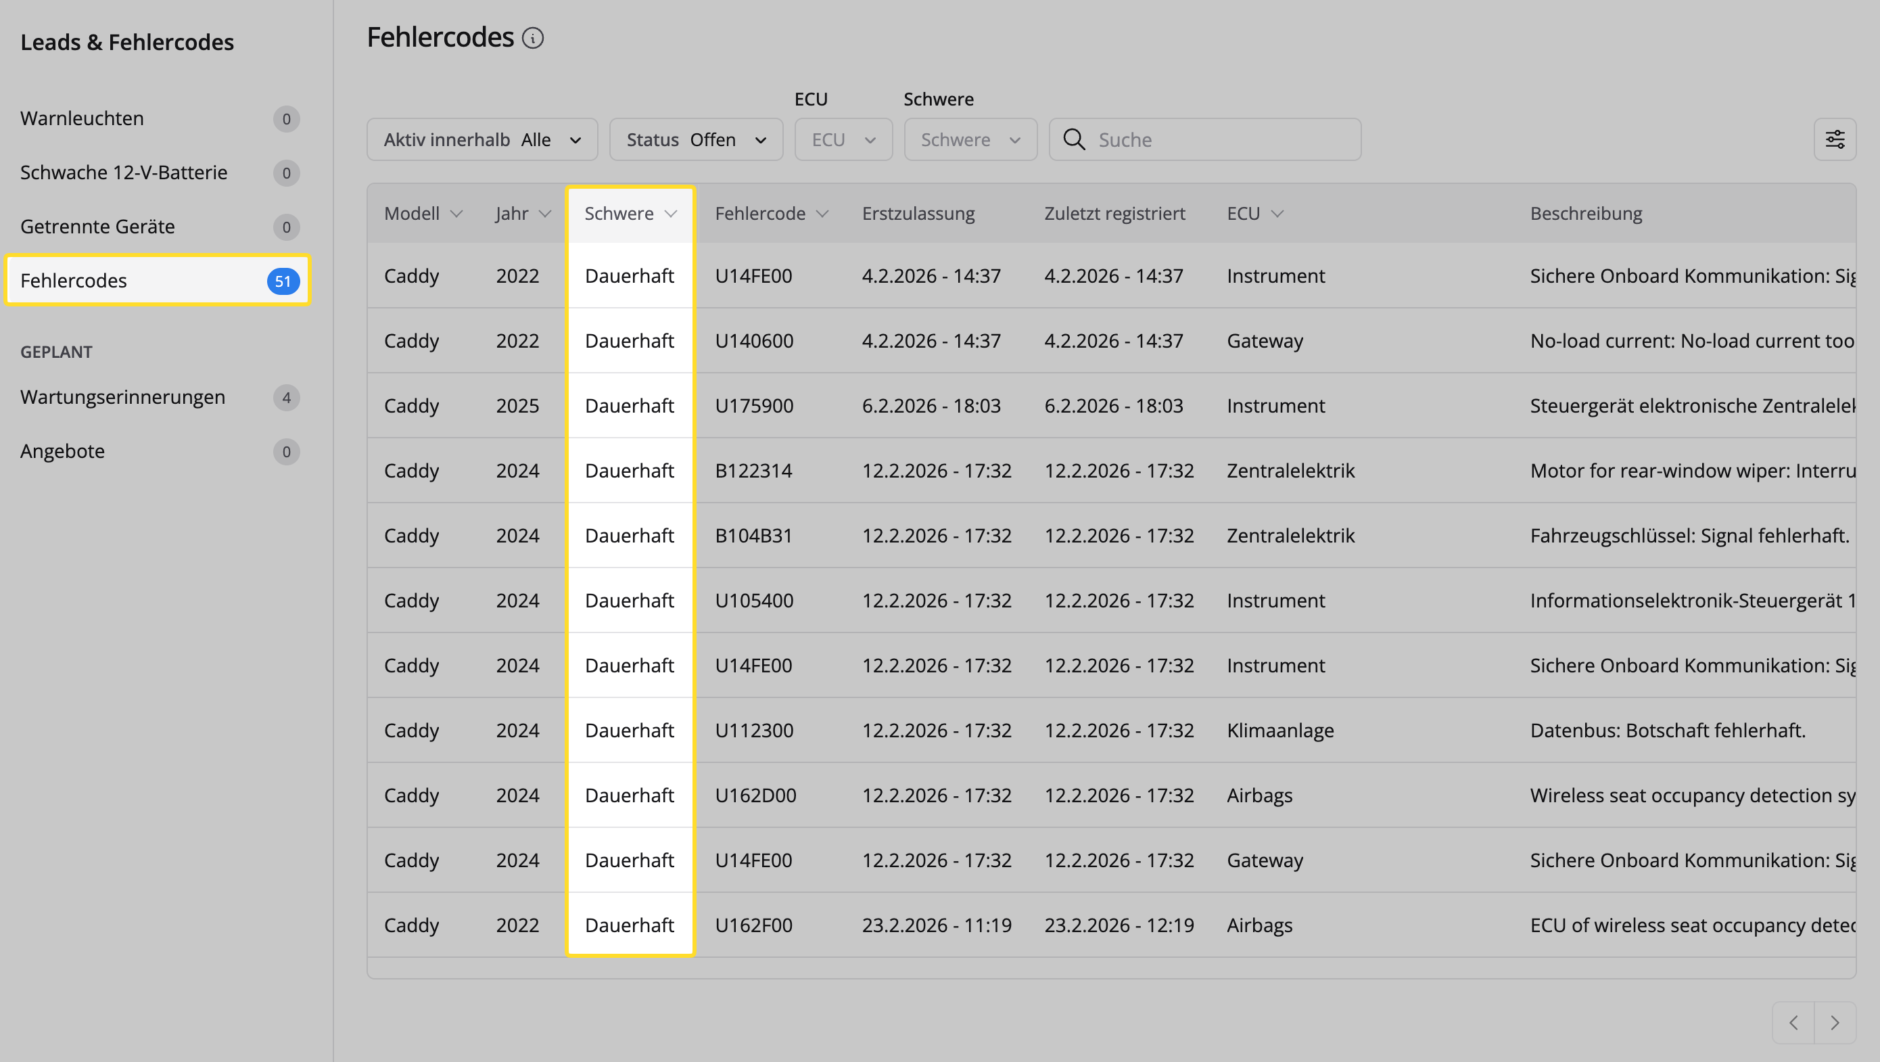This screenshot has height=1062, width=1880.
Task: Click the search magnifier icon
Action: pos(1073,139)
